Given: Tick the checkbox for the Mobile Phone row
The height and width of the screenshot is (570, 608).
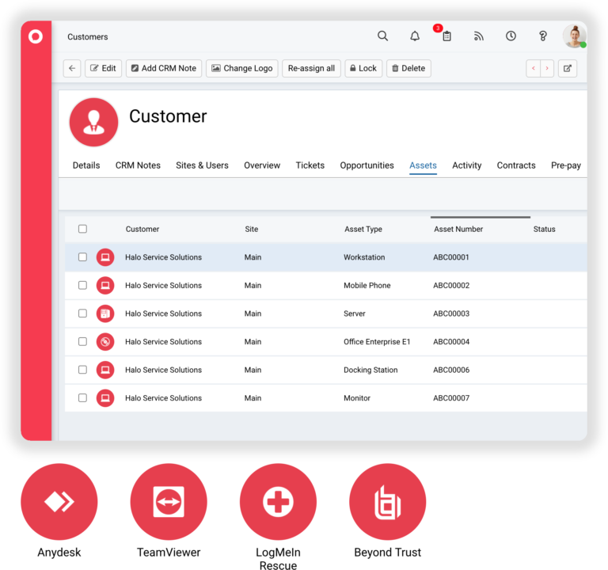Looking at the screenshot, I should coord(82,285).
